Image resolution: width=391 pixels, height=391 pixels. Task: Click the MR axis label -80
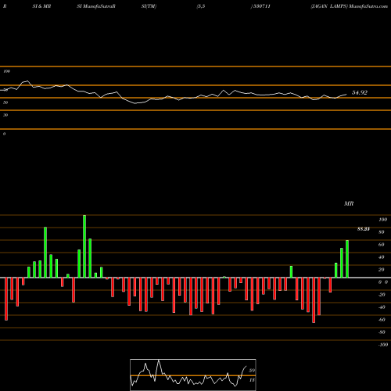(x=382, y=332)
